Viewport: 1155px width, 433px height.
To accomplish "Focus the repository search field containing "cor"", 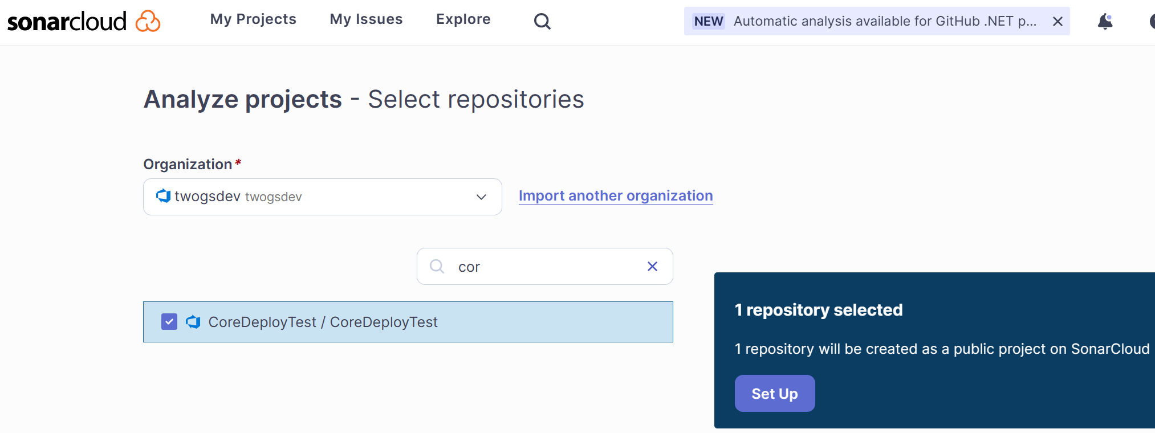I will (547, 267).
